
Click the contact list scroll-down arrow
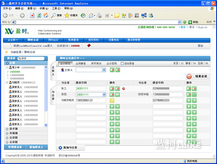click(46, 125)
